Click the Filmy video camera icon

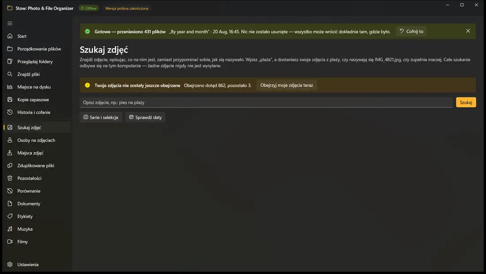(x=10, y=242)
